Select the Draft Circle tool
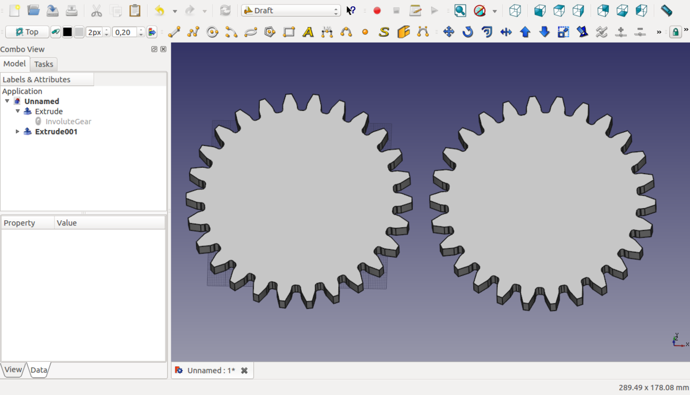Viewport: 690px width, 395px height. pos(213,32)
